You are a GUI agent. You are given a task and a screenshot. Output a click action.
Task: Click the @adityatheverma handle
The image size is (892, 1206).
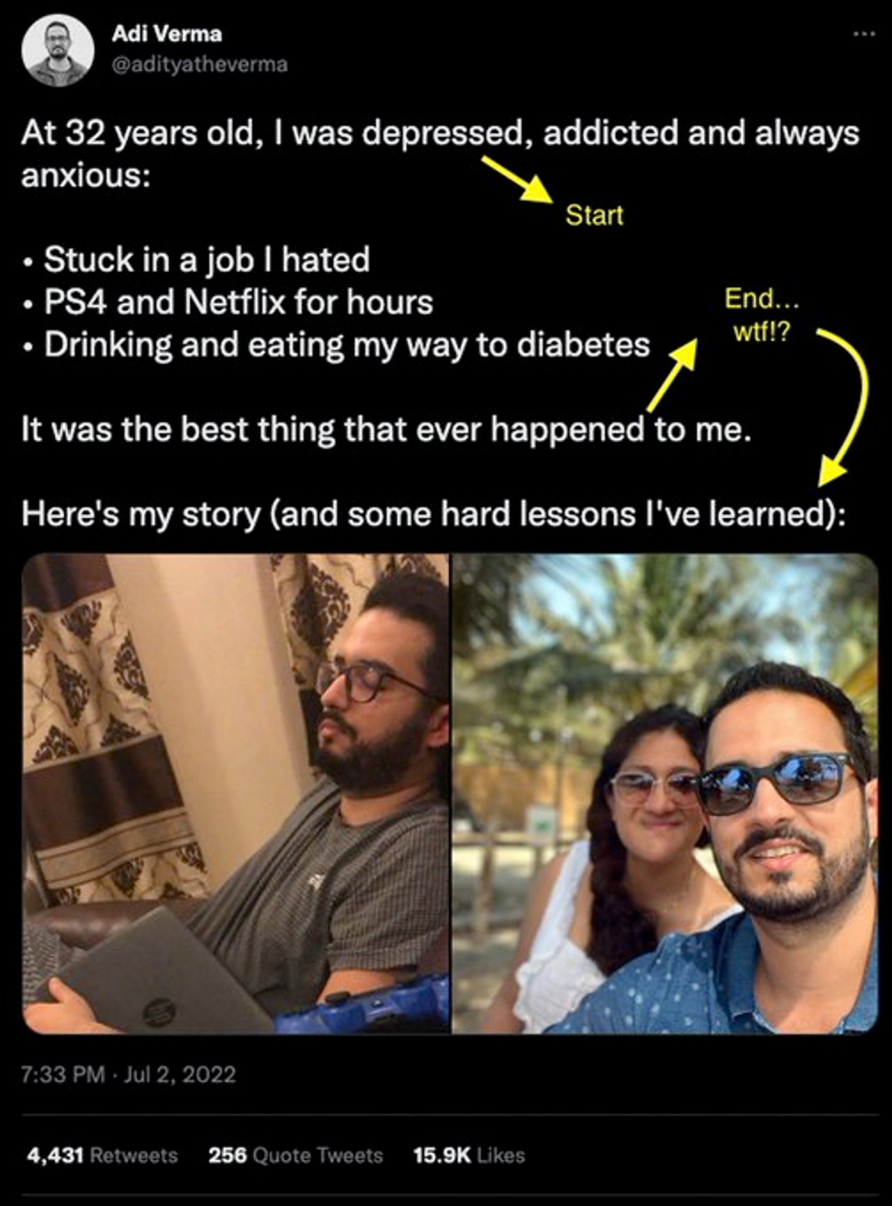(200, 64)
